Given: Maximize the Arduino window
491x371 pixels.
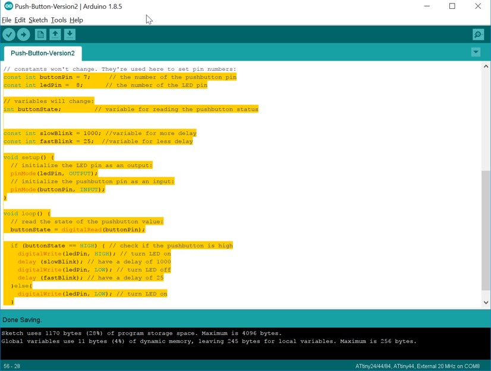Looking at the screenshot, I should [452, 7].
